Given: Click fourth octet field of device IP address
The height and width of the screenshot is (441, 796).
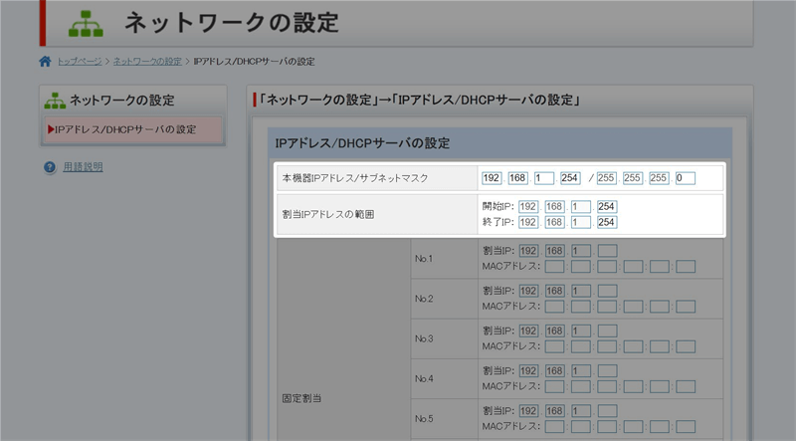Looking at the screenshot, I should point(570,178).
